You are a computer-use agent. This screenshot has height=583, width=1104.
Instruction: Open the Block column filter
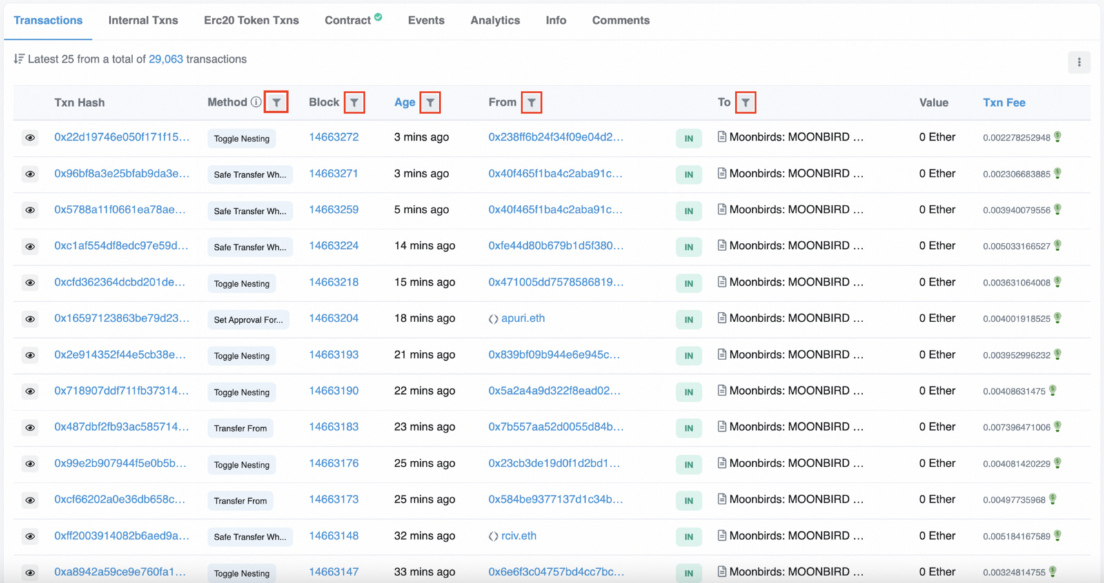[x=354, y=102]
